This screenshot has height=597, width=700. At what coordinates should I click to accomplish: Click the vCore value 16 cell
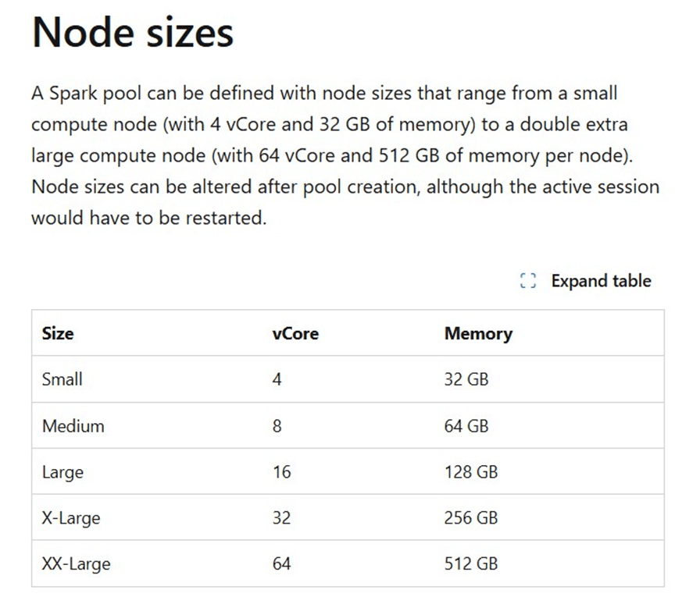point(281,472)
